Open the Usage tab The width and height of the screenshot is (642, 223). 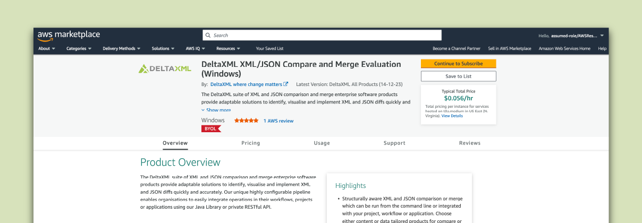(x=322, y=143)
